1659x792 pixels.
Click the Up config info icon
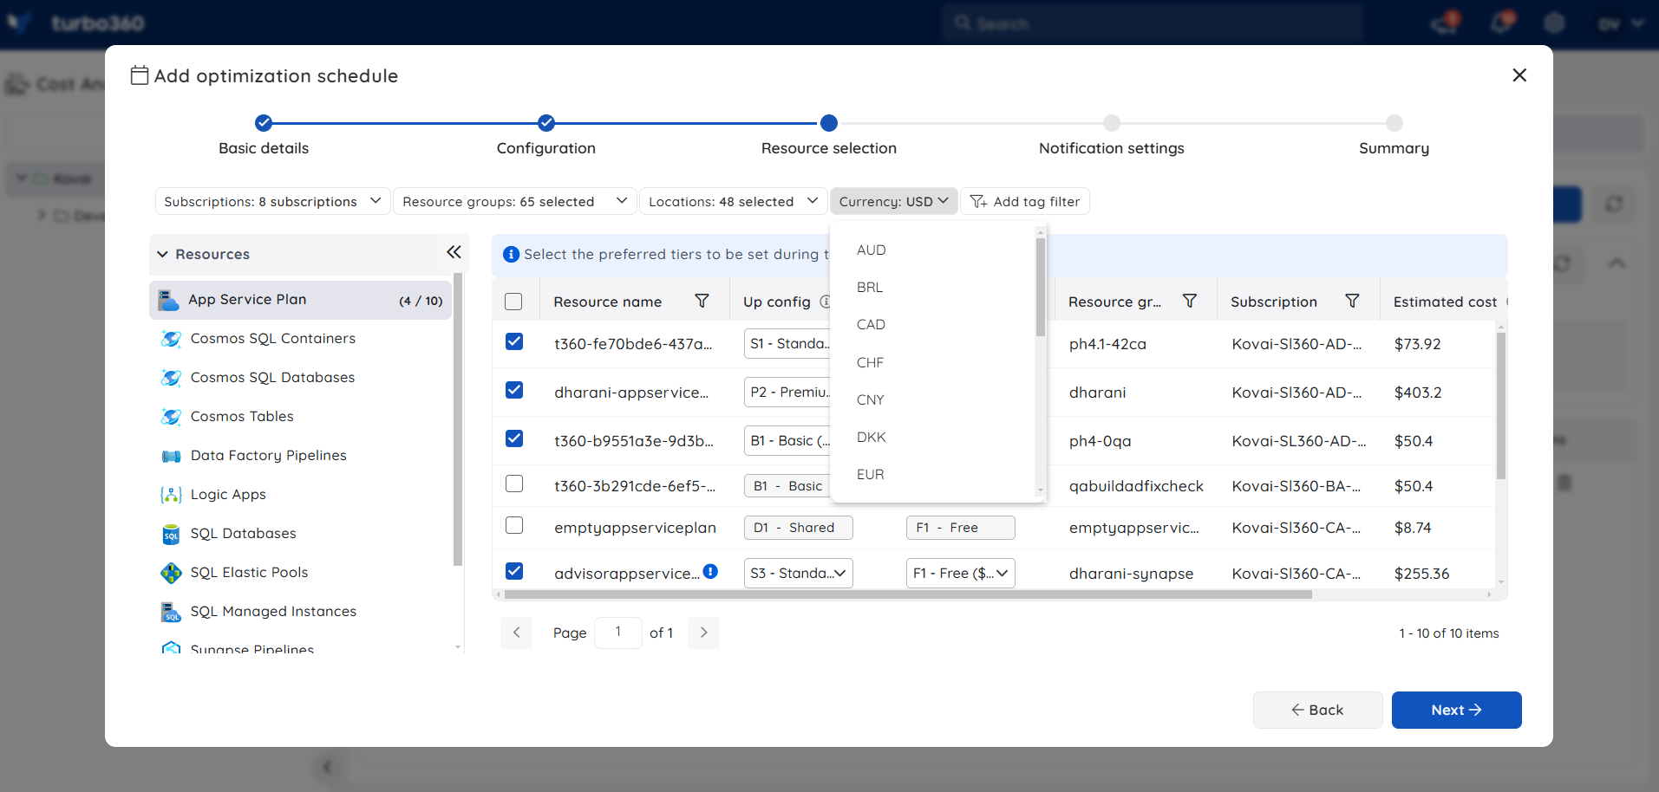coord(825,302)
